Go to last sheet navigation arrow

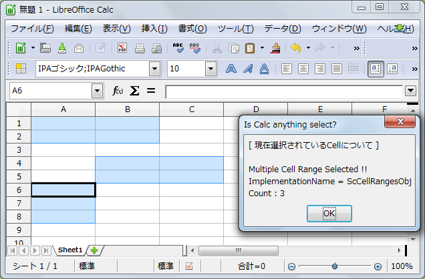46,250
